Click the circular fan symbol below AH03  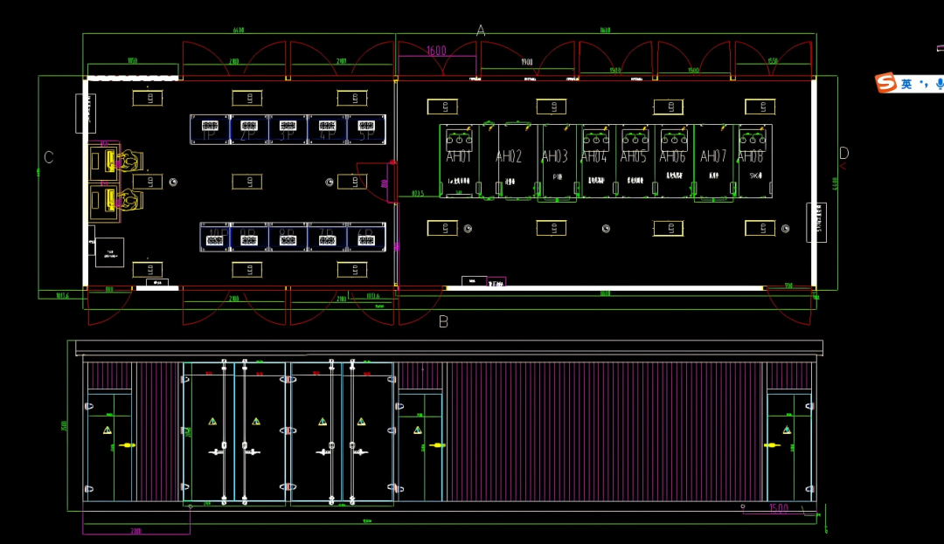(x=606, y=229)
